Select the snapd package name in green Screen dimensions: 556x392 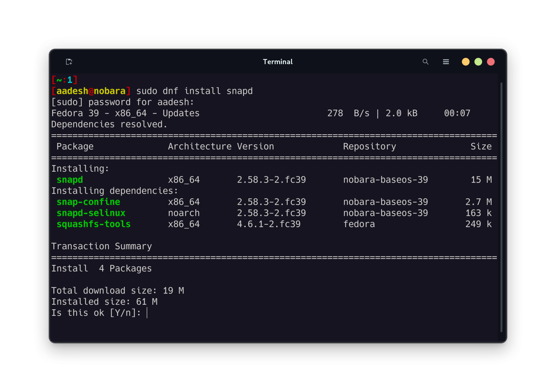pos(69,179)
